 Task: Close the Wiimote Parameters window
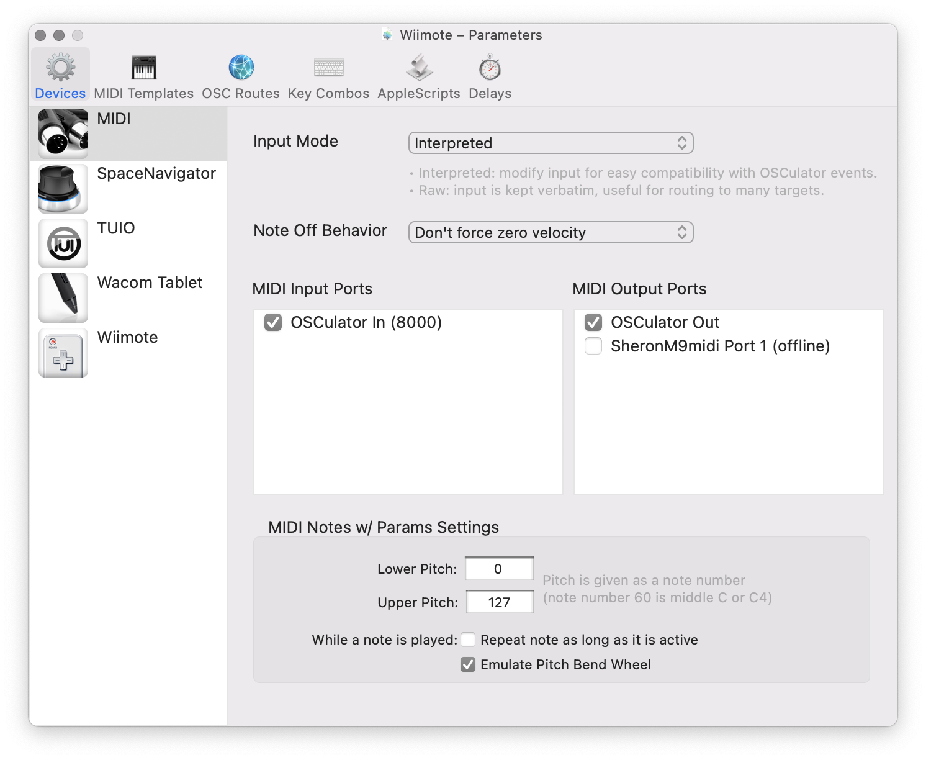tap(40, 35)
